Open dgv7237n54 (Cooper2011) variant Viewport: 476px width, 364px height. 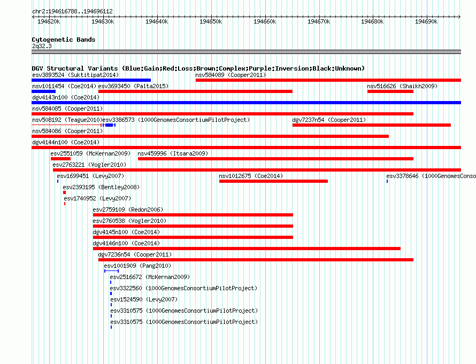(x=329, y=120)
